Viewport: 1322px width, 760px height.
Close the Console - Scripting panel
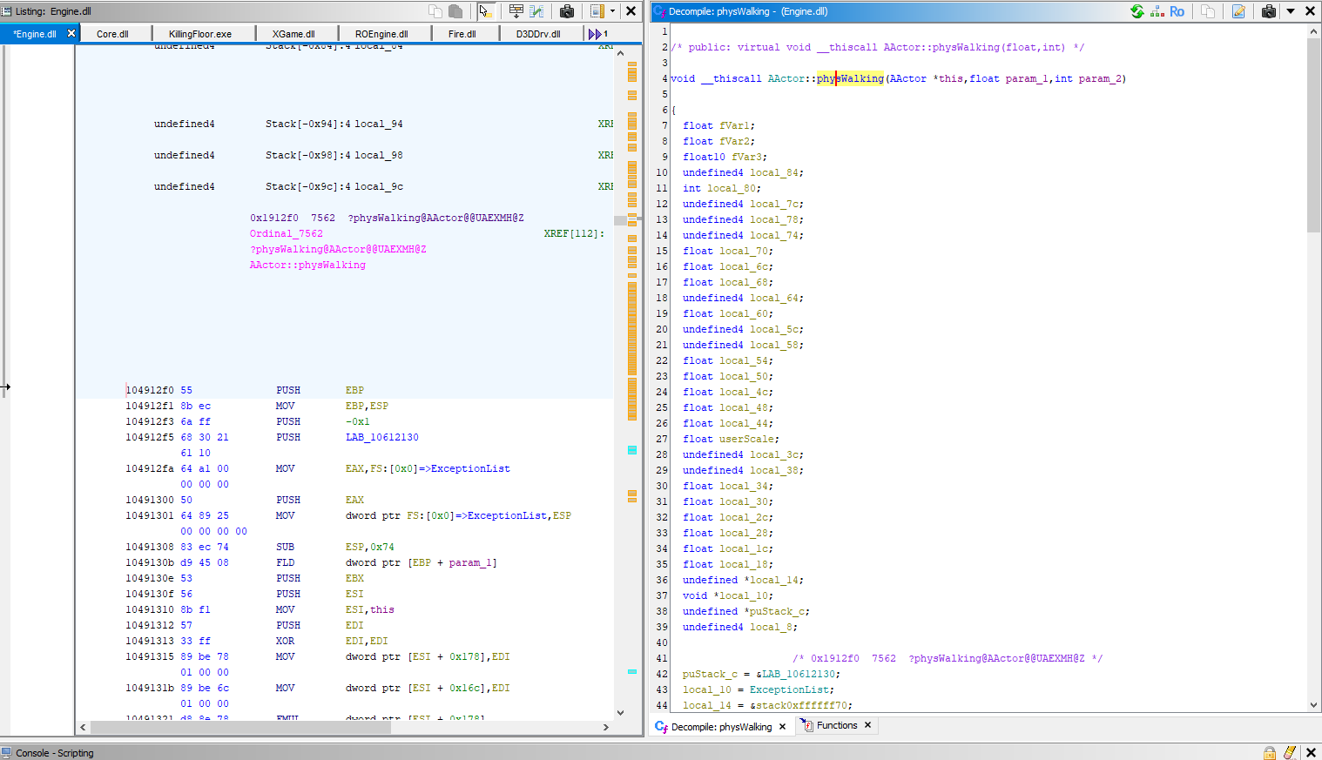tap(1311, 753)
